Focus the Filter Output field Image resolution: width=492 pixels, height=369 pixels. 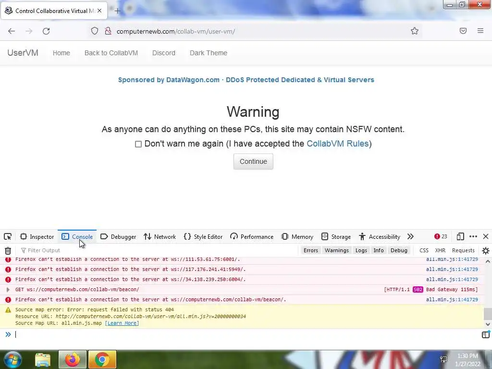point(157,250)
